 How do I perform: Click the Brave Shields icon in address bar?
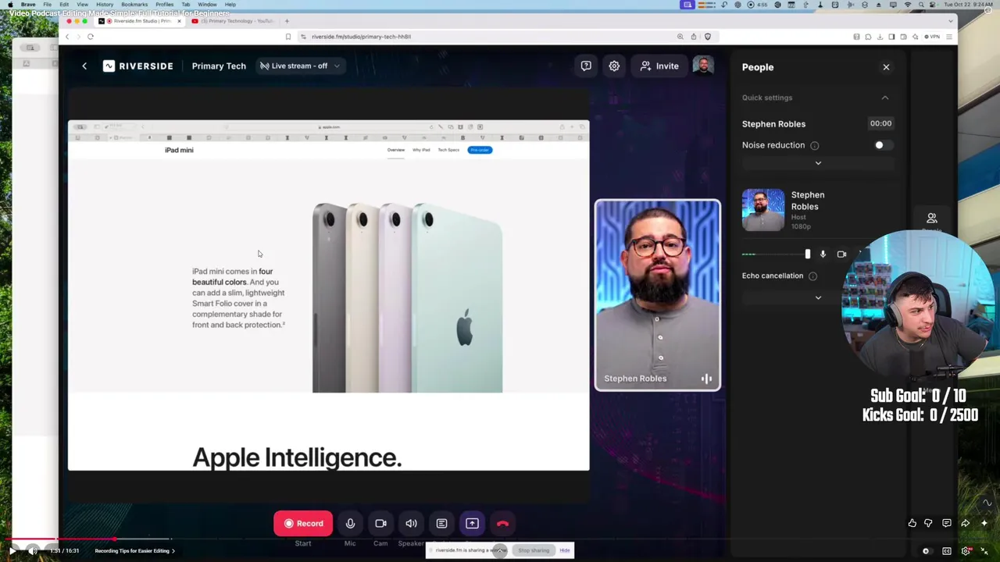pos(708,37)
